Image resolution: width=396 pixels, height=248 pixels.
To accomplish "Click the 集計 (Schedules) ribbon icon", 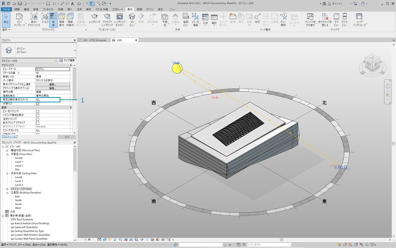I will [214, 19].
